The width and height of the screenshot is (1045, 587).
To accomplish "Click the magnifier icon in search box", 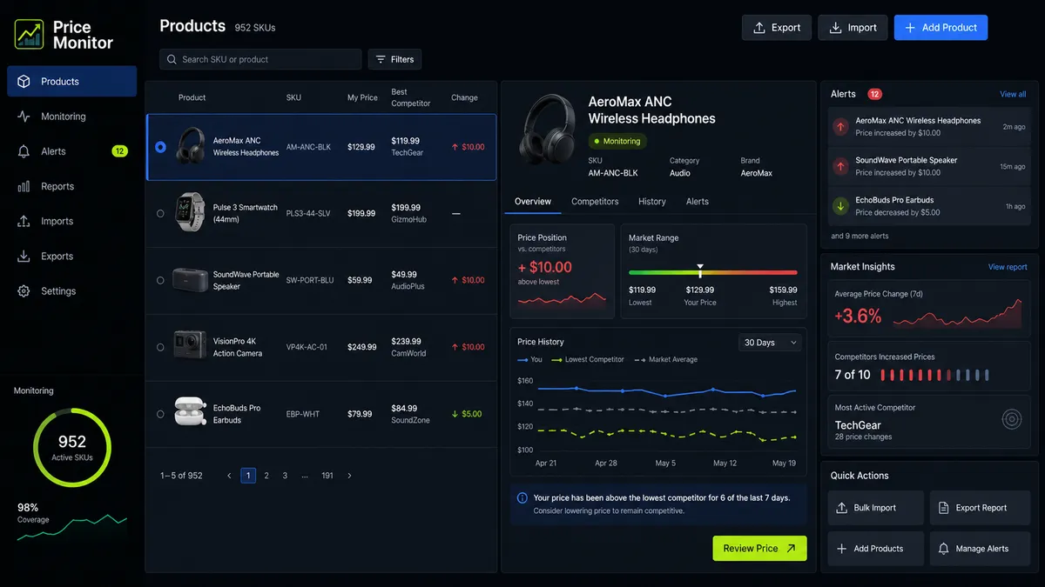I will [x=172, y=59].
